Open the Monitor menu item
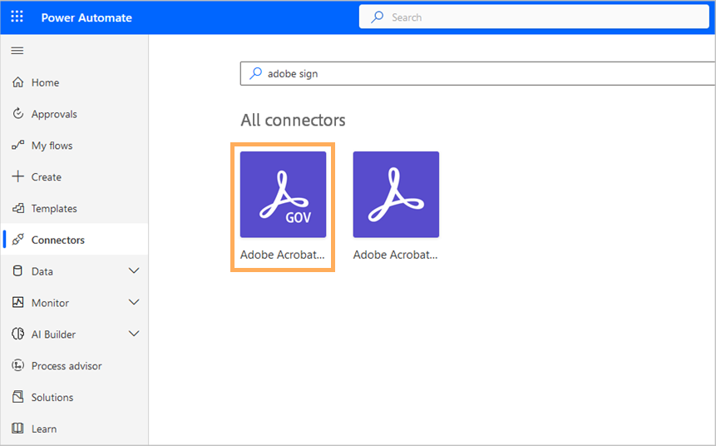 point(75,303)
